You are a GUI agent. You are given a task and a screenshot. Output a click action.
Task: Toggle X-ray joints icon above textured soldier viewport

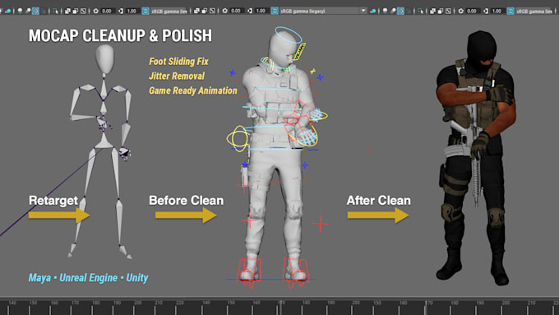click(448, 11)
